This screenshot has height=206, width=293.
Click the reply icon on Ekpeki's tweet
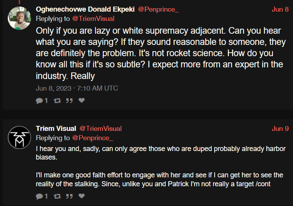[x=40, y=101]
